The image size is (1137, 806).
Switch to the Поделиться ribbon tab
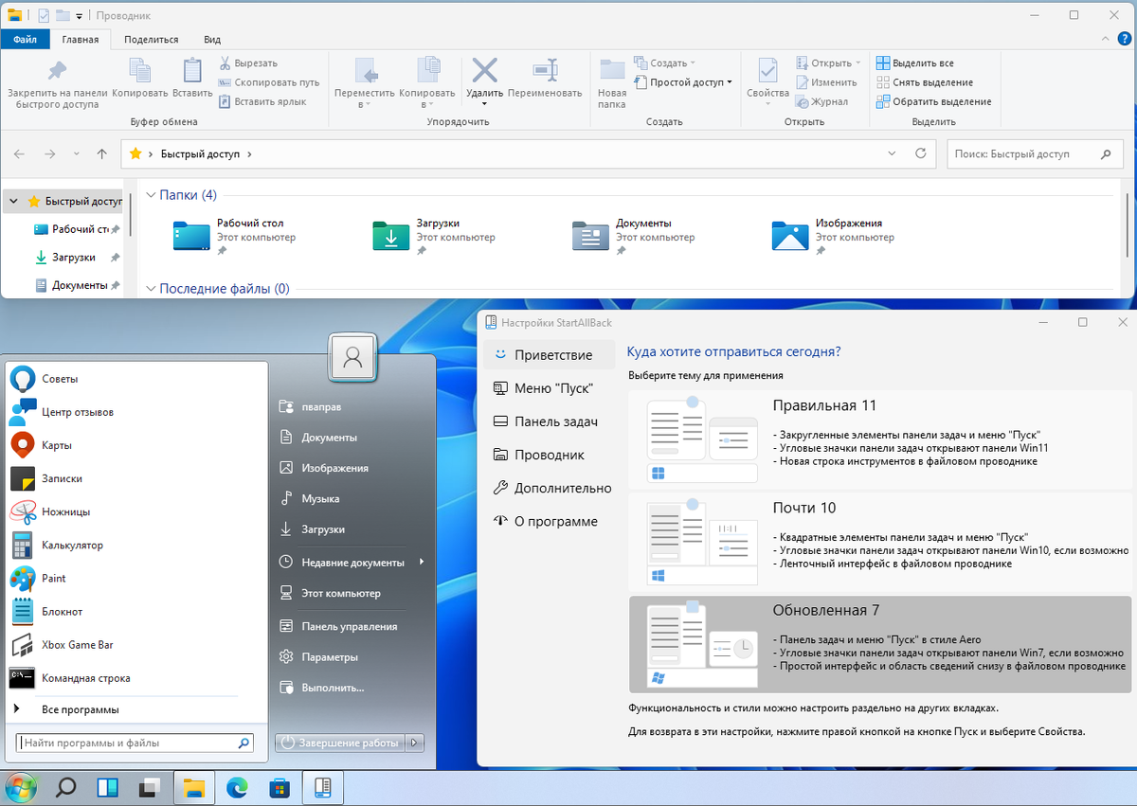[151, 39]
